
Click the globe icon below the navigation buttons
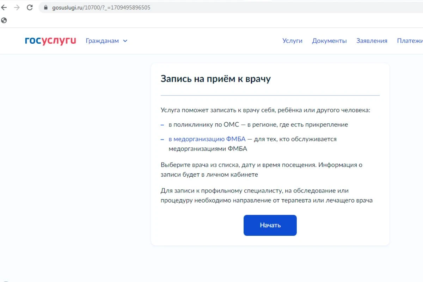tap(4, 20)
